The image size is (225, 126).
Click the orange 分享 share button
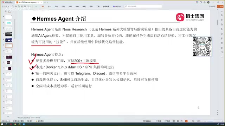pyautogui.click(x=220, y=6)
